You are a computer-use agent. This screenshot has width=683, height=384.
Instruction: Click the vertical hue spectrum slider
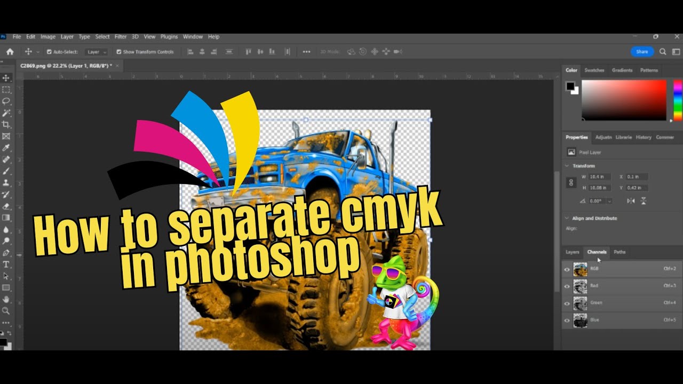point(678,100)
